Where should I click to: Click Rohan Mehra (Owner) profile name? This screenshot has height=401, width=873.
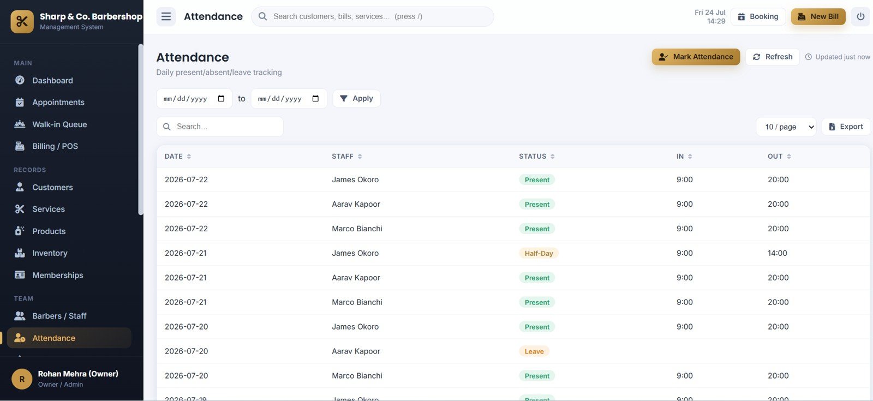point(78,374)
